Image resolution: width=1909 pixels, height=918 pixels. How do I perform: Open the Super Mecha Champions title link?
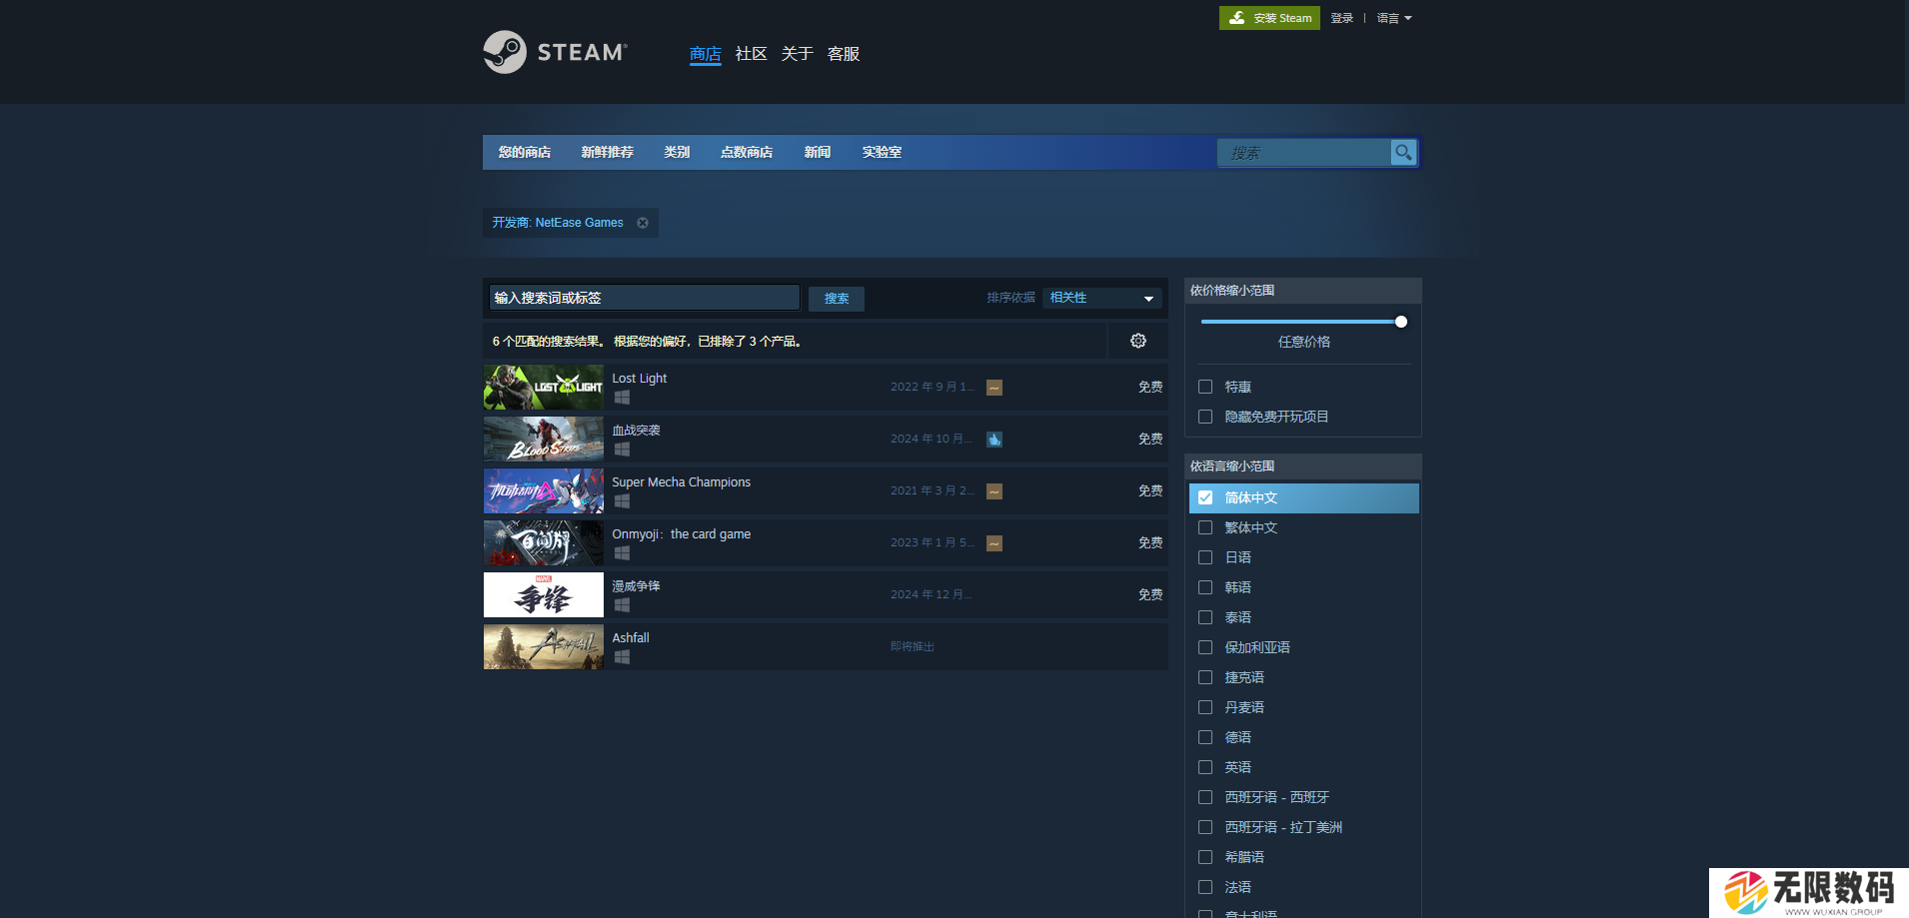682,482
